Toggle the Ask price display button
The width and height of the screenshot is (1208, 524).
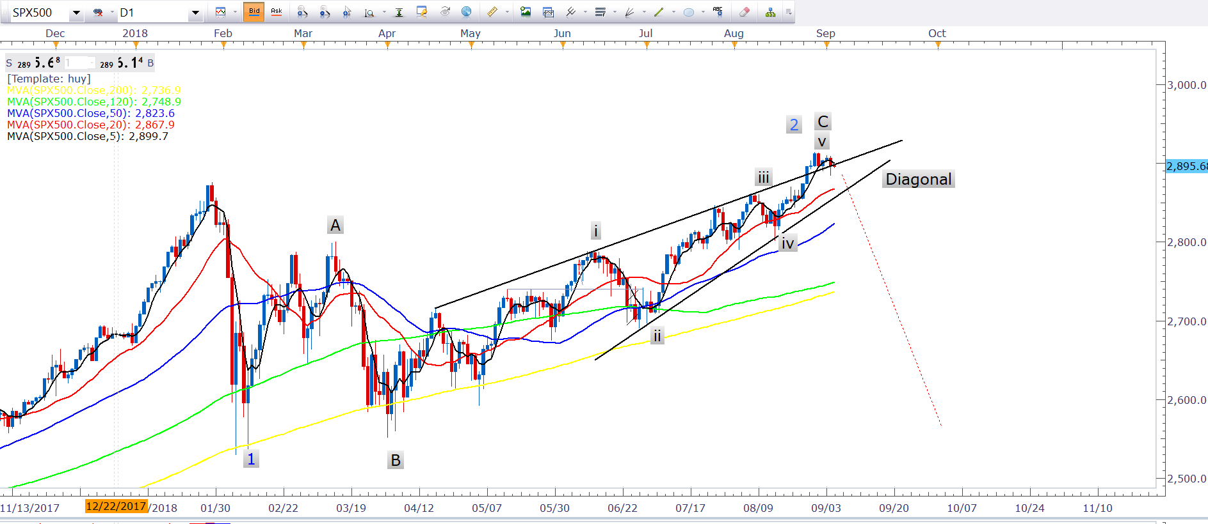pyautogui.click(x=277, y=12)
